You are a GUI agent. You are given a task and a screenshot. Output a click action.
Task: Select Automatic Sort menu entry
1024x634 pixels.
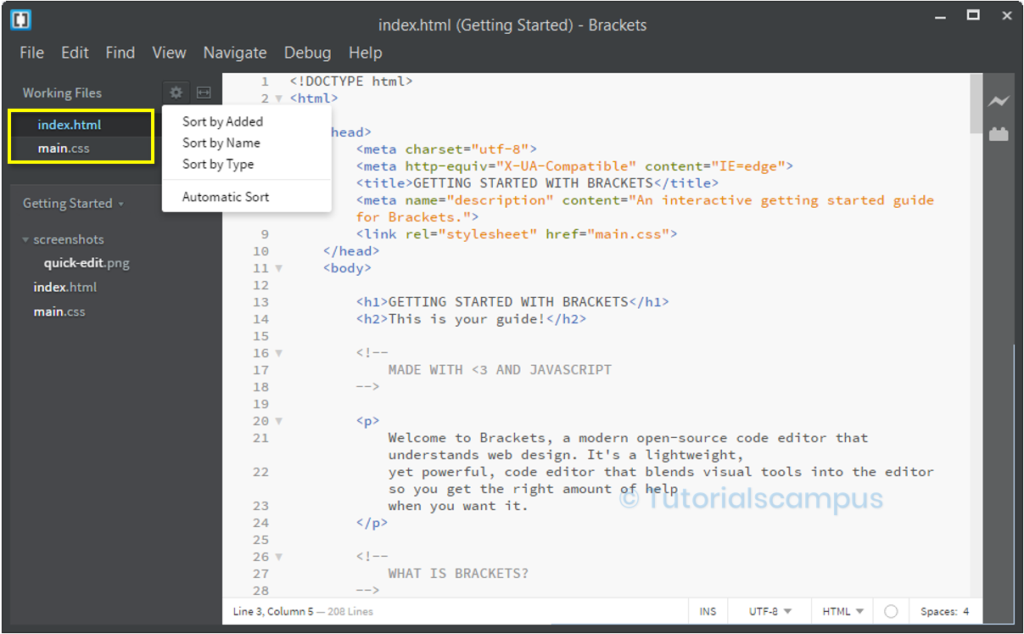point(226,197)
